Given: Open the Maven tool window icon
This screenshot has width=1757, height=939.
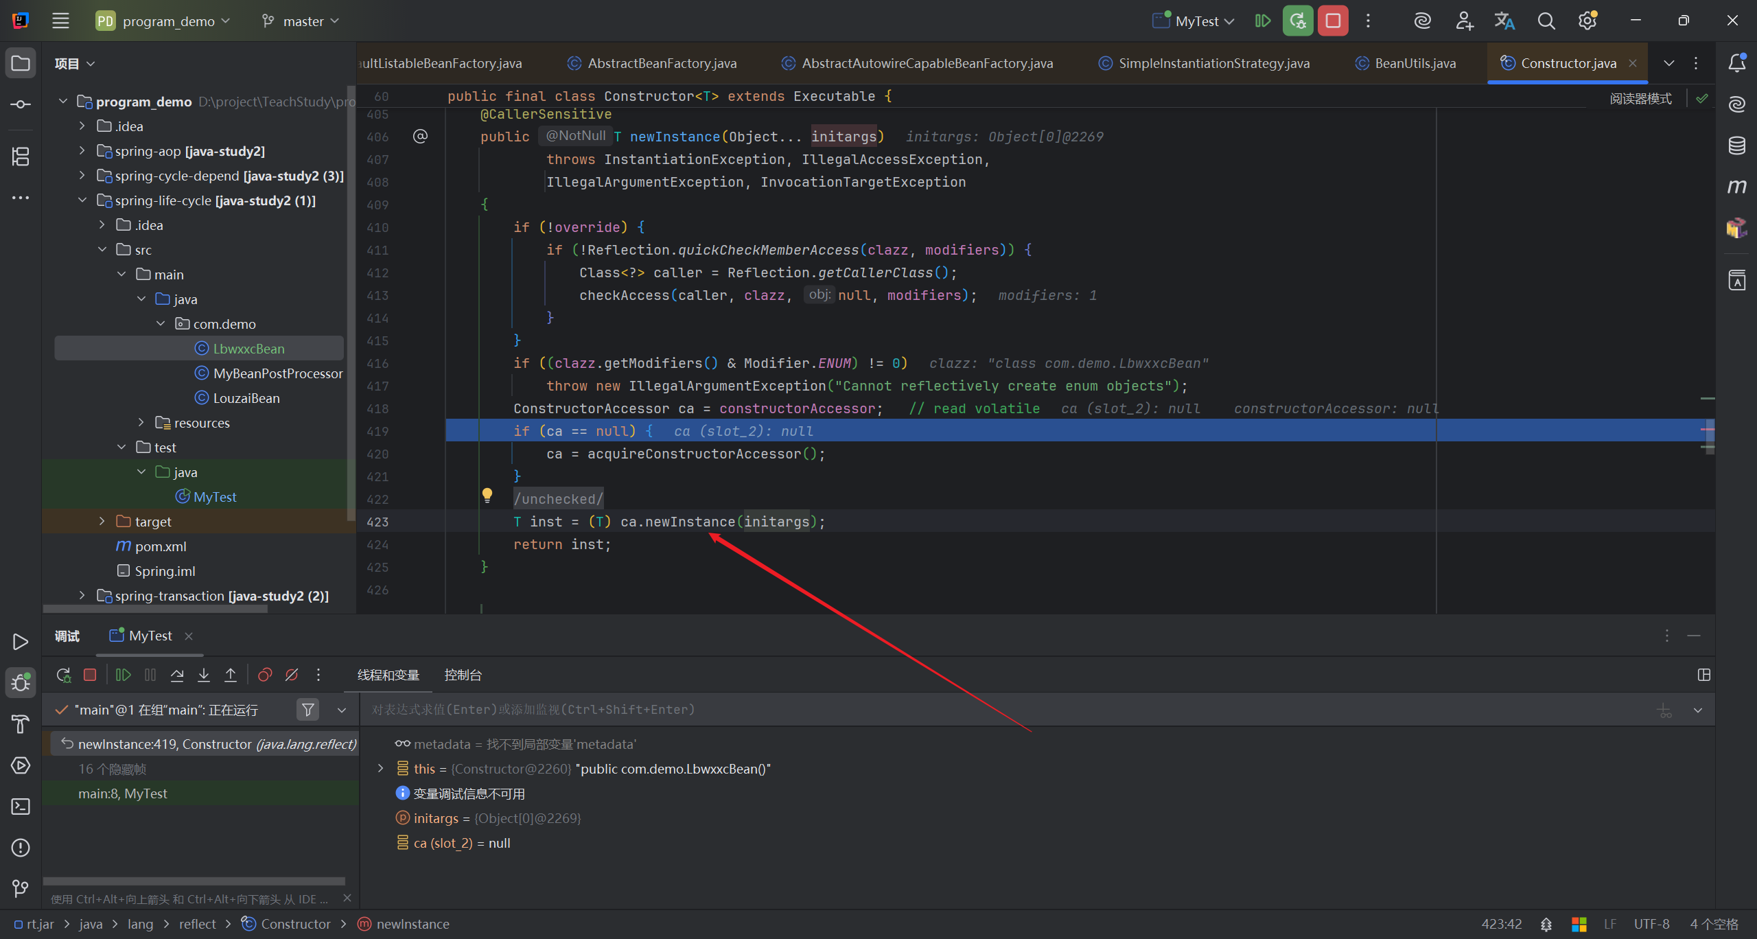Looking at the screenshot, I should coord(1736,187).
